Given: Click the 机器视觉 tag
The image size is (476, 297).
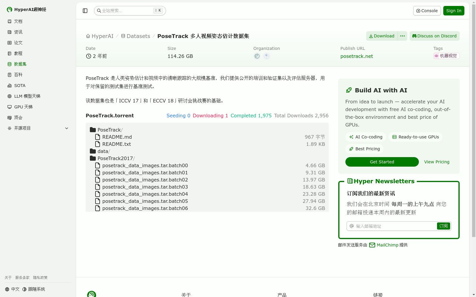Looking at the screenshot, I should click(x=446, y=56).
